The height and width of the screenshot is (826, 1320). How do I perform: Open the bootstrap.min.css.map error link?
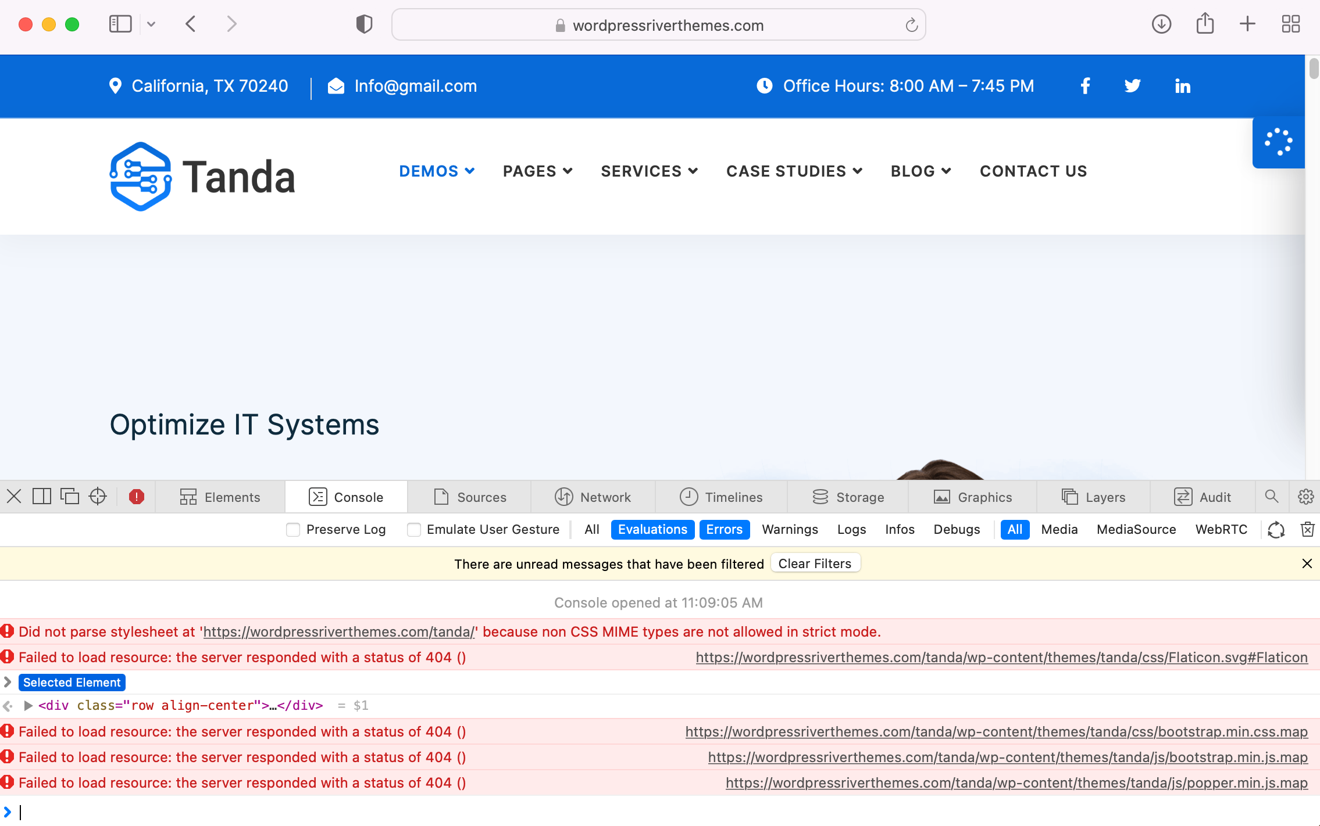pyautogui.click(x=996, y=731)
